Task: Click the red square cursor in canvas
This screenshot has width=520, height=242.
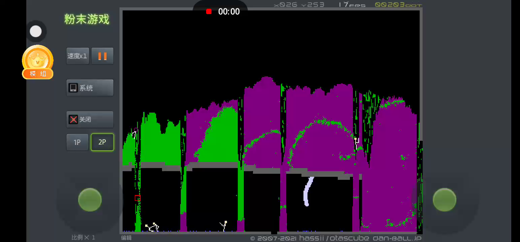Action: (x=137, y=198)
